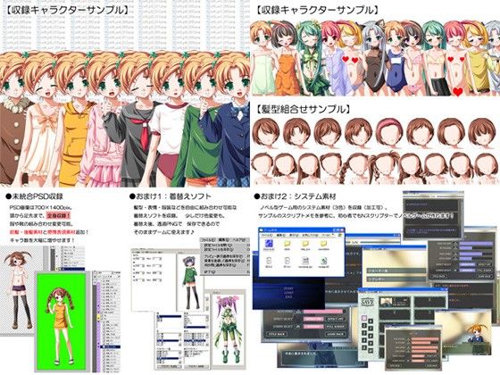The height and width of the screenshot is (375, 500).
Task: Open the 編集 menu in the dress-up software
Action: tap(223, 239)
